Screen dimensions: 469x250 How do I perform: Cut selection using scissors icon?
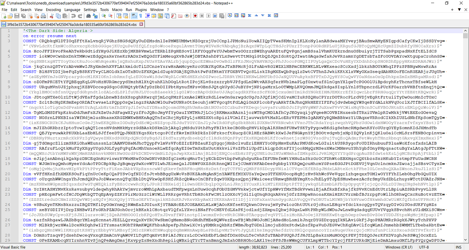[51, 16]
